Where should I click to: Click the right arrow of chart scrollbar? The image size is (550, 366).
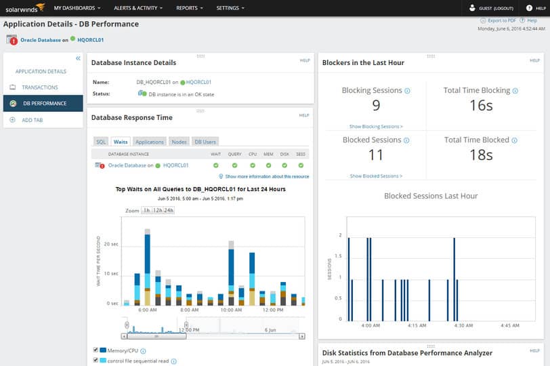[x=302, y=336]
